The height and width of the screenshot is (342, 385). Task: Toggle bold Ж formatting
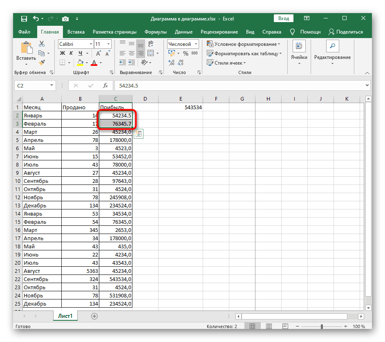point(63,53)
